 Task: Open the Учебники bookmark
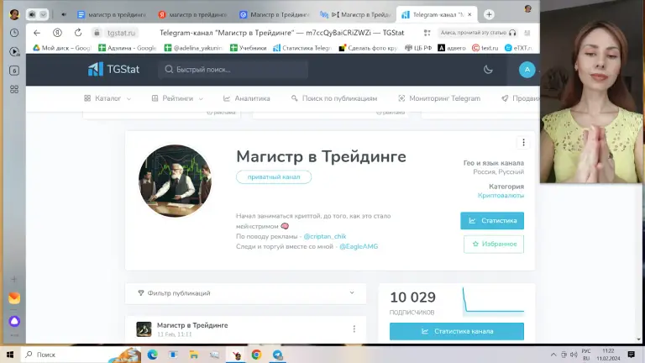(248, 48)
